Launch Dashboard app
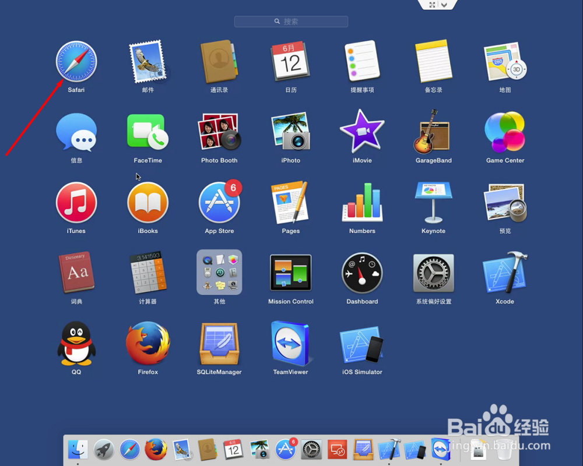The width and height of the screenshot is (583, 466). click(x=362, y=273)
